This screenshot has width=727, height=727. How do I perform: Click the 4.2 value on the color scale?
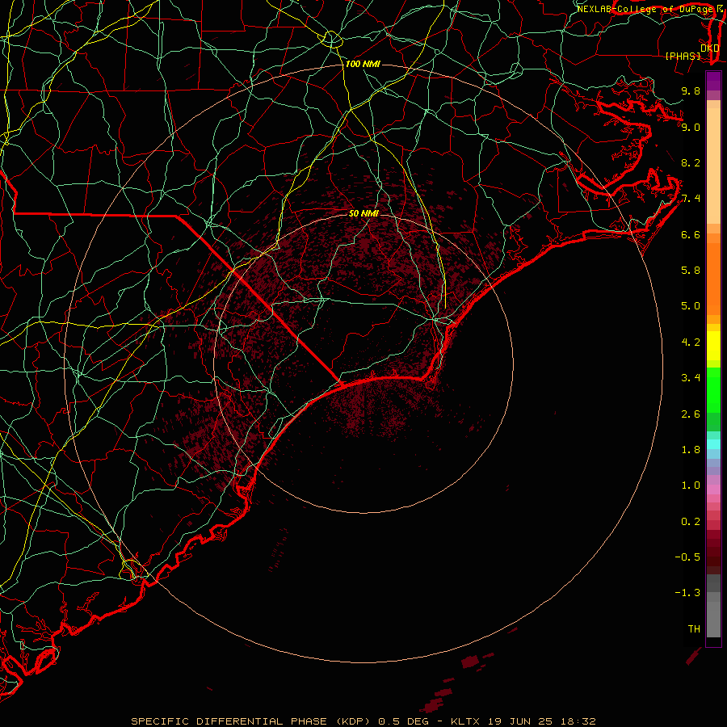coord(691,342)
